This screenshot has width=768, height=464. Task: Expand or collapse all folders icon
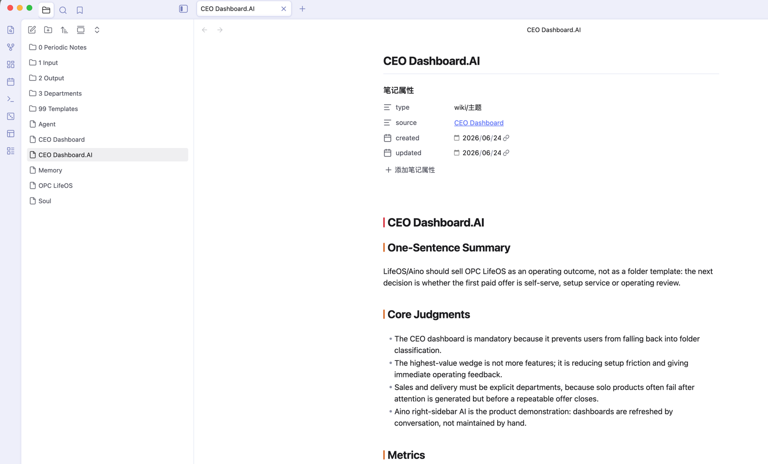[97, 30]
